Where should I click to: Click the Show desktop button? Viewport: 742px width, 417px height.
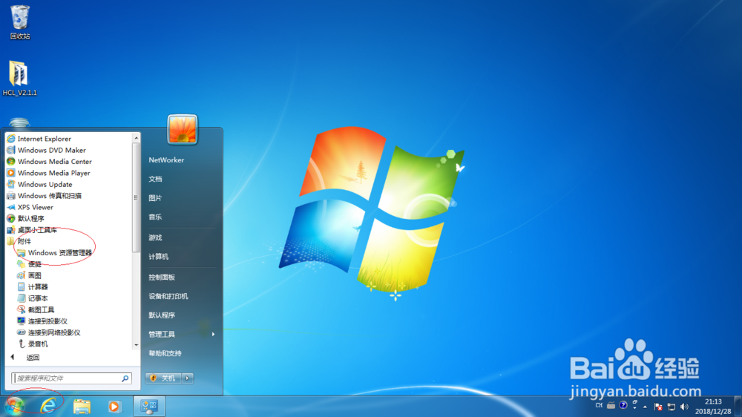point(738,407)
